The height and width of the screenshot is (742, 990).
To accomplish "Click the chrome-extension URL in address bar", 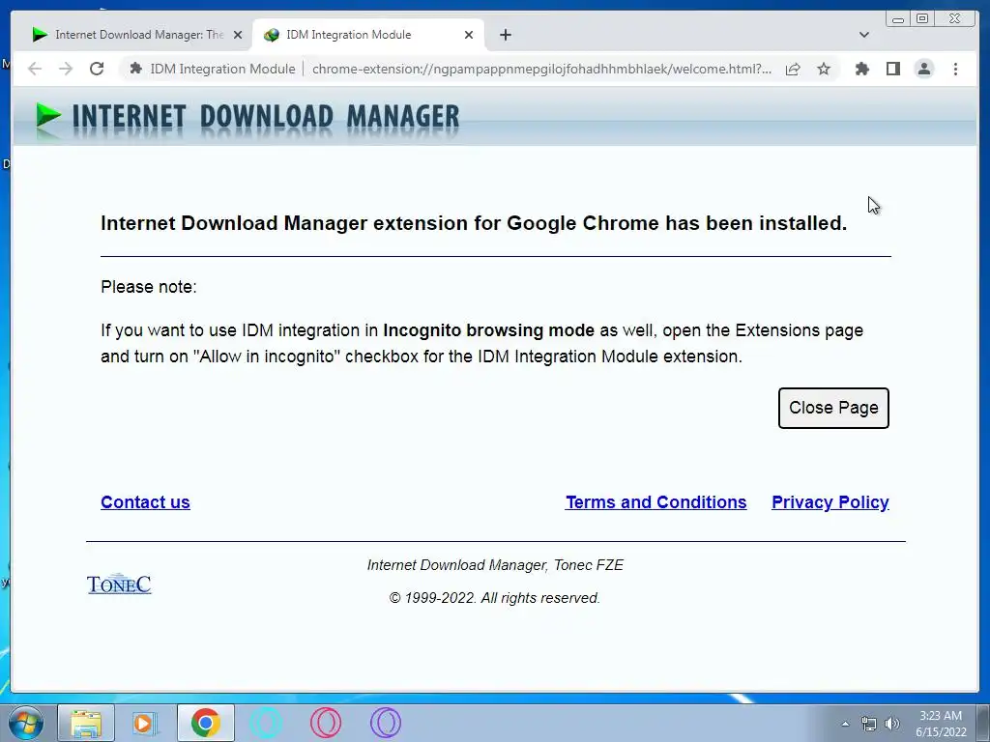I will pos(541,69).
